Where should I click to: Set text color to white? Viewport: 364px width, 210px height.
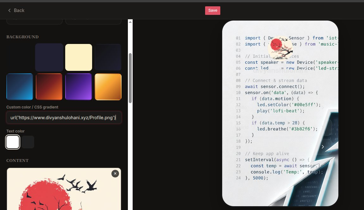[x=13, y=142]
